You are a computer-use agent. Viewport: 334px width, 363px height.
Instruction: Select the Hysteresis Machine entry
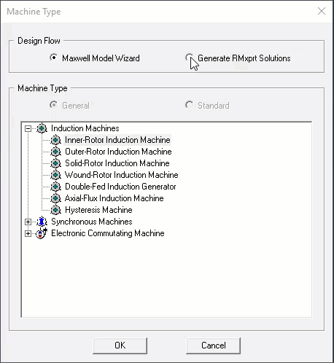click(x=98, y=210)
